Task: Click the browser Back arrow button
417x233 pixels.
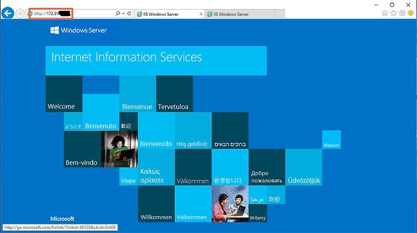Action: 8,13
